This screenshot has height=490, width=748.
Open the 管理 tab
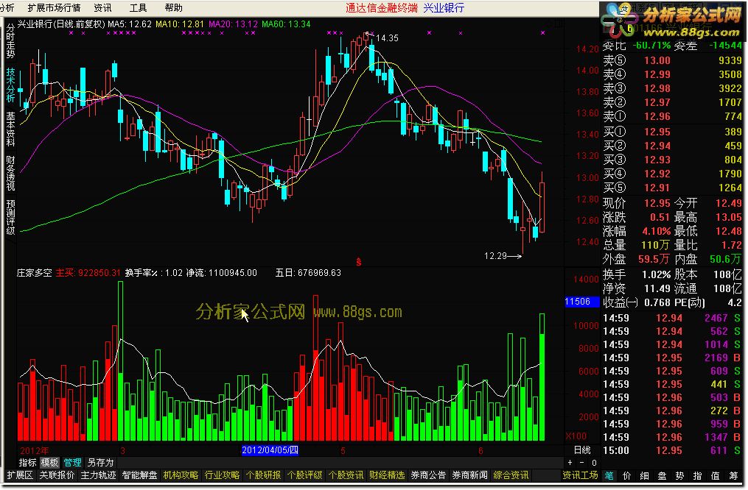tap(72, 462)
